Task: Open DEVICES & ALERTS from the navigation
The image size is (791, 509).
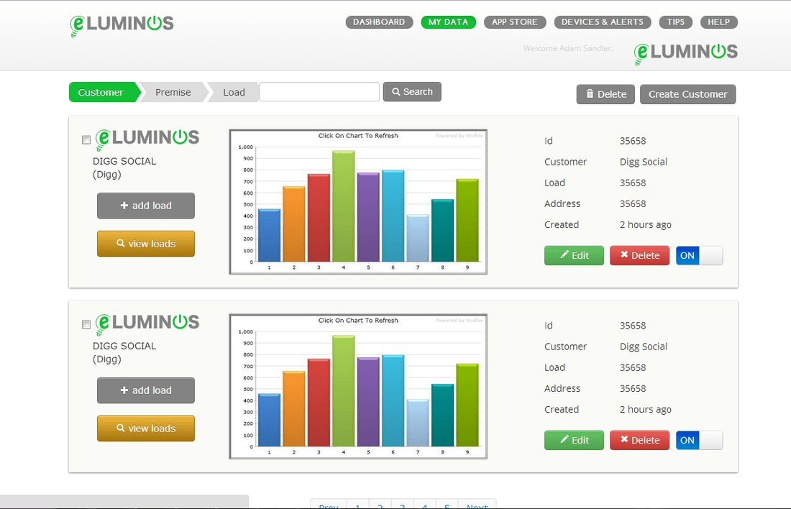Action: click(603, 22)
